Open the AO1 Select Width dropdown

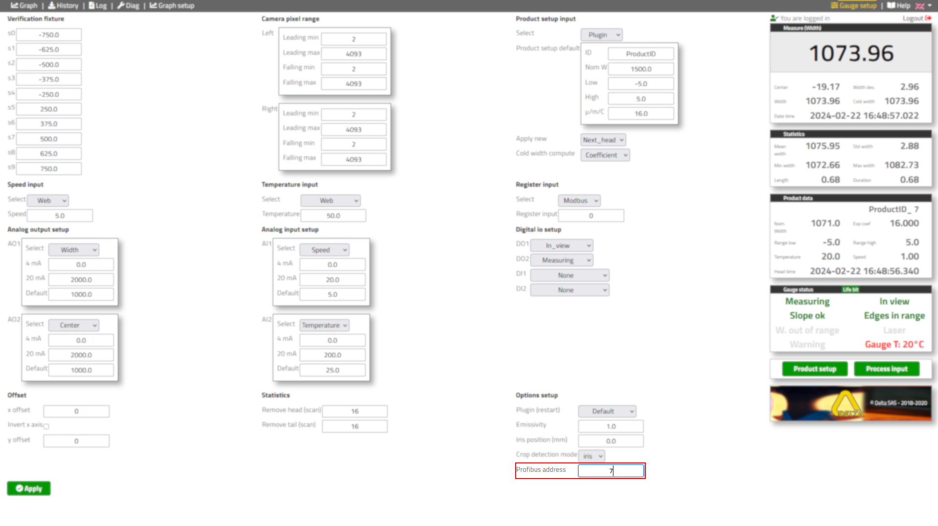point(74,250)
